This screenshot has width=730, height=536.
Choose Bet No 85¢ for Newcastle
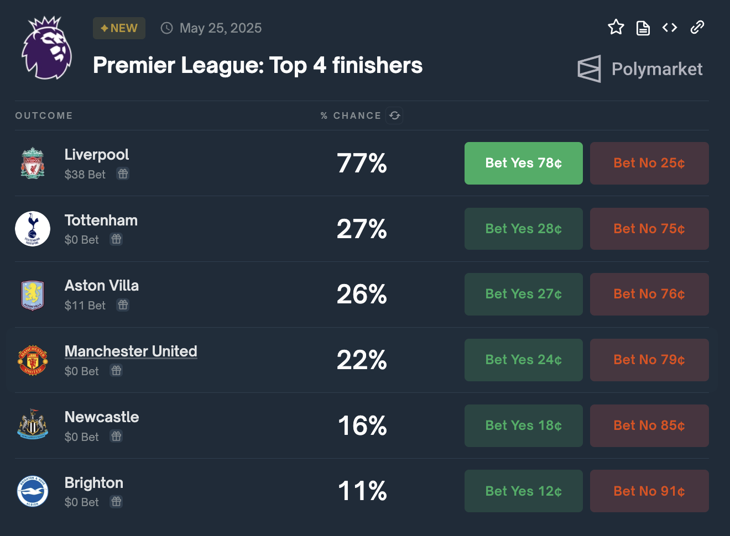click(x=649, y=425)
